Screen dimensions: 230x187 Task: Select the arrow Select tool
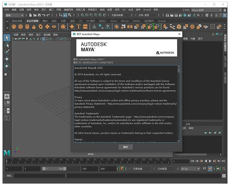pyautogui.click(x=7, y=38)
